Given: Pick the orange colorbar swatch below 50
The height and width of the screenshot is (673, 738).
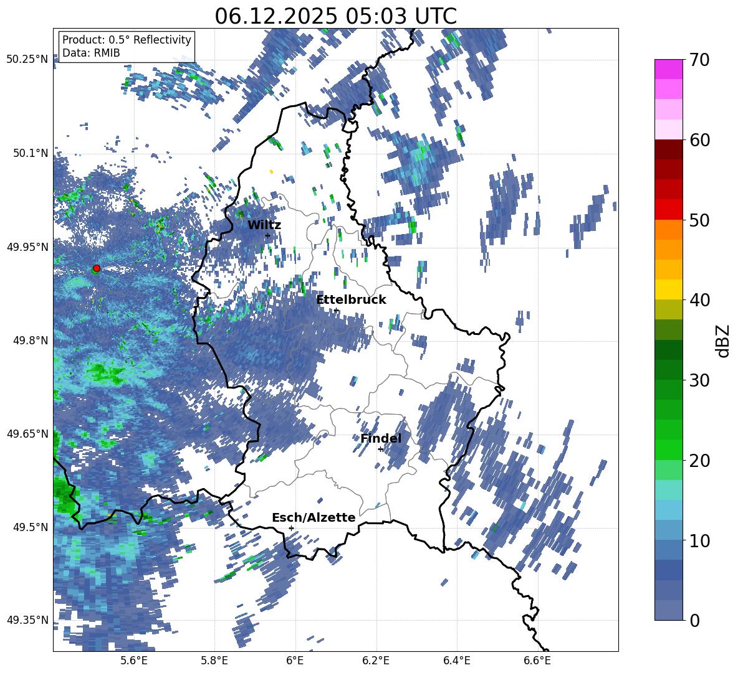Looking at the screenshot, I should [668, 230].
